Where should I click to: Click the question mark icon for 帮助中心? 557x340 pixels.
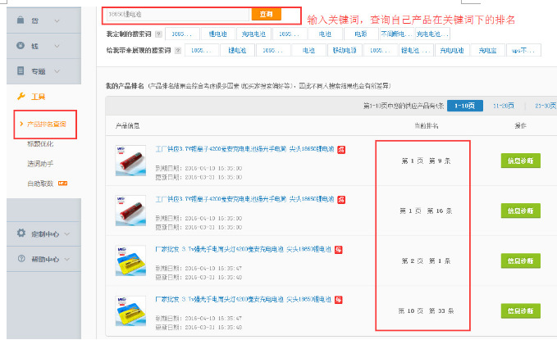tap(21, 258)
